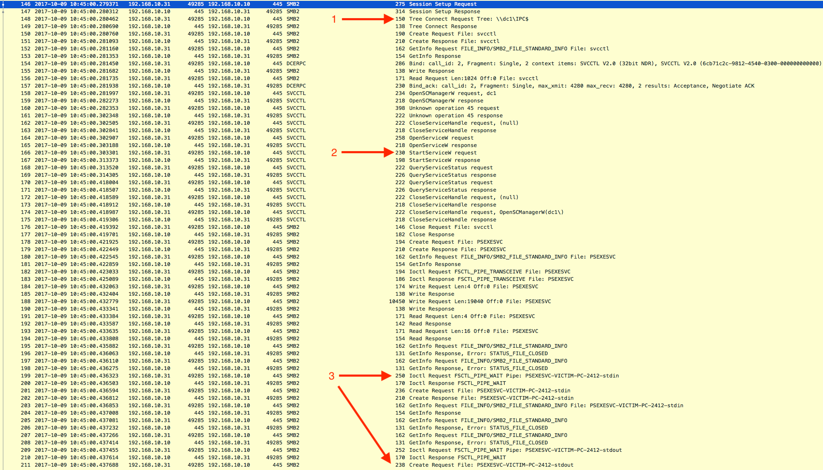Image resolution: width=823 pixels, height=470 pixels.
Task: Click packet 167 StartServiceW response row
Action: (444, 160)
